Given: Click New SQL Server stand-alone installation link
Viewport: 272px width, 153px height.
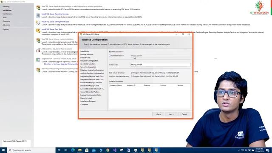Looking at the screenshot, I should [x=72, y=6].
